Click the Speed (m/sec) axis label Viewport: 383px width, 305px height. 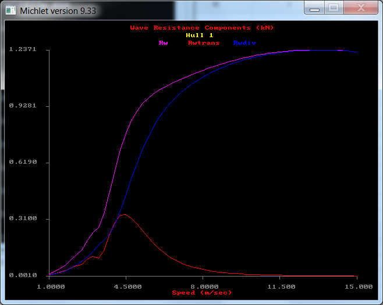202,293
